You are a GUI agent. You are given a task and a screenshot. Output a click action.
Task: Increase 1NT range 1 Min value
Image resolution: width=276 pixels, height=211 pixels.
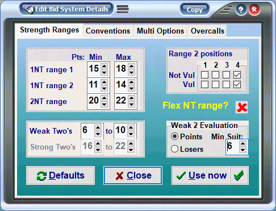(x=104, y=66)
